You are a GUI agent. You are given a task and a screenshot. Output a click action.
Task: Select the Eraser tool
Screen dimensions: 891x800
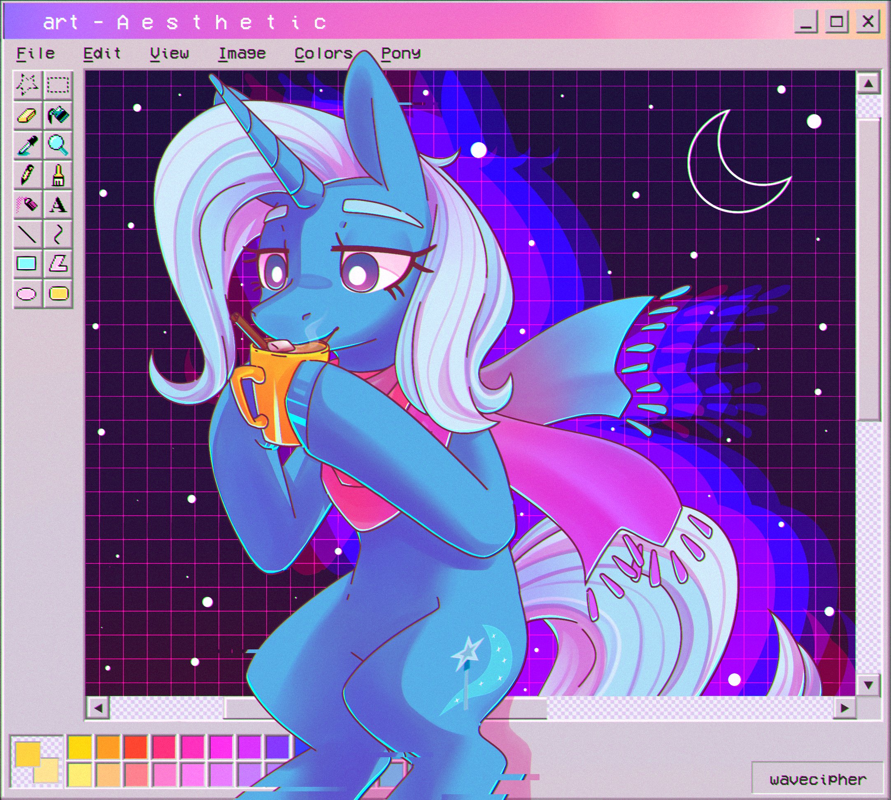tap(28, 116)
